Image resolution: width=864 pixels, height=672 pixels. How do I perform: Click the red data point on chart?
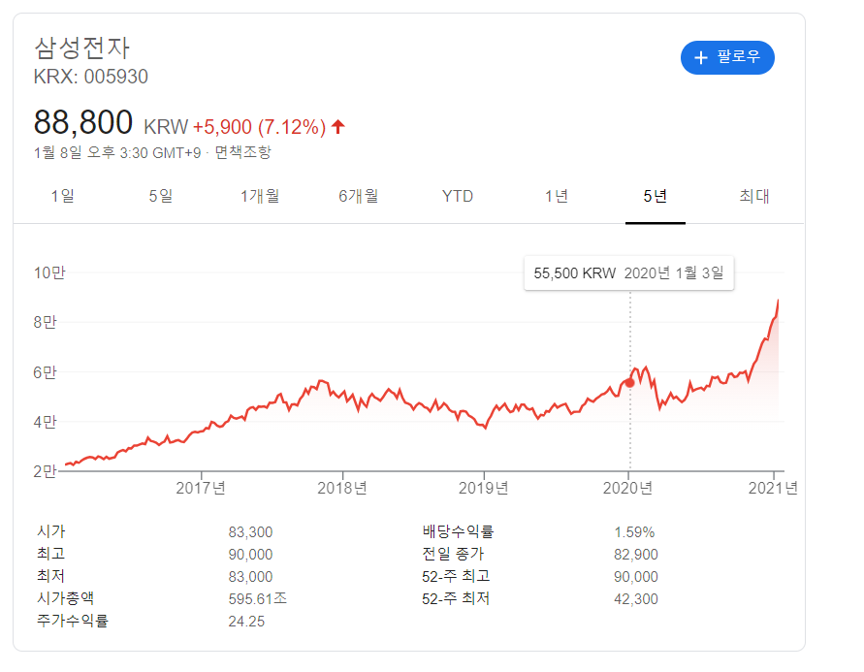(x=629, y=383)
